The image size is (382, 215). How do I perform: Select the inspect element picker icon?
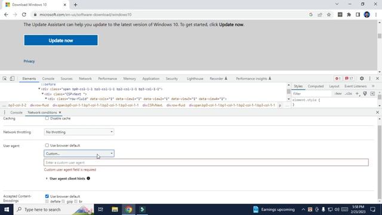pyautogui.click(x=5, y=78)
